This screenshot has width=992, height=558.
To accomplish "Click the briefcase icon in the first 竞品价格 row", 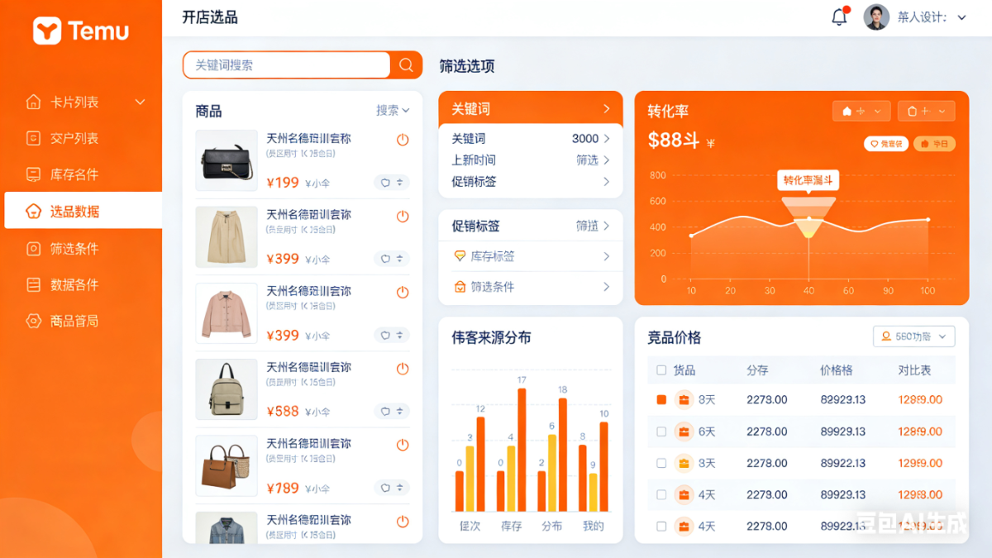I will click(x=684, y=400).
